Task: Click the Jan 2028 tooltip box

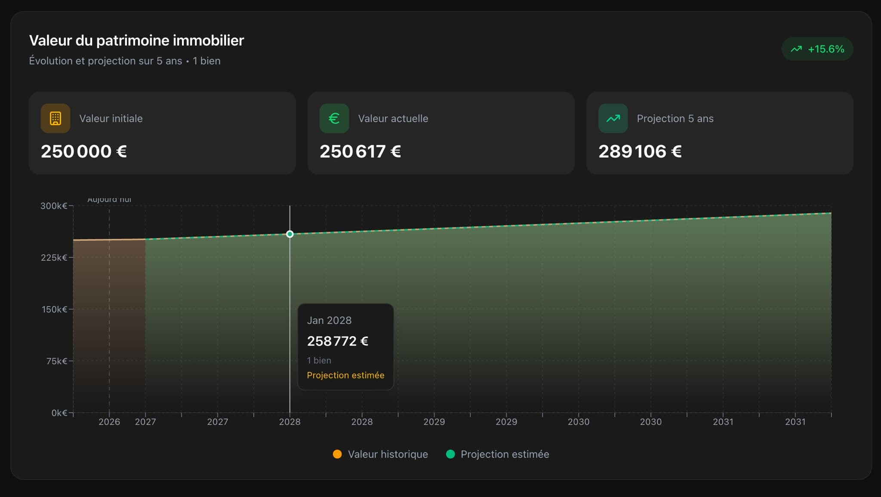Action: (x=345, y=347)
